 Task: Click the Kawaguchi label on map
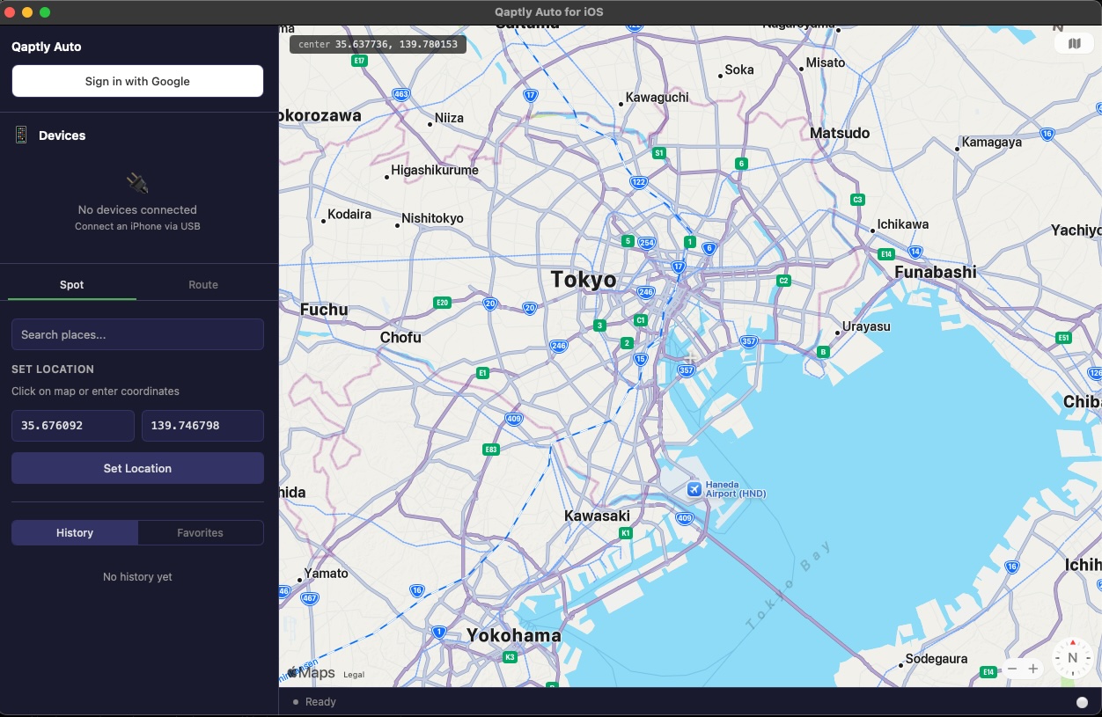(x=657, y=98)
